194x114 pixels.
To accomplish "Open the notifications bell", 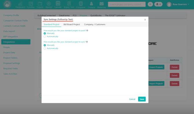I will (x=158, y=4).
